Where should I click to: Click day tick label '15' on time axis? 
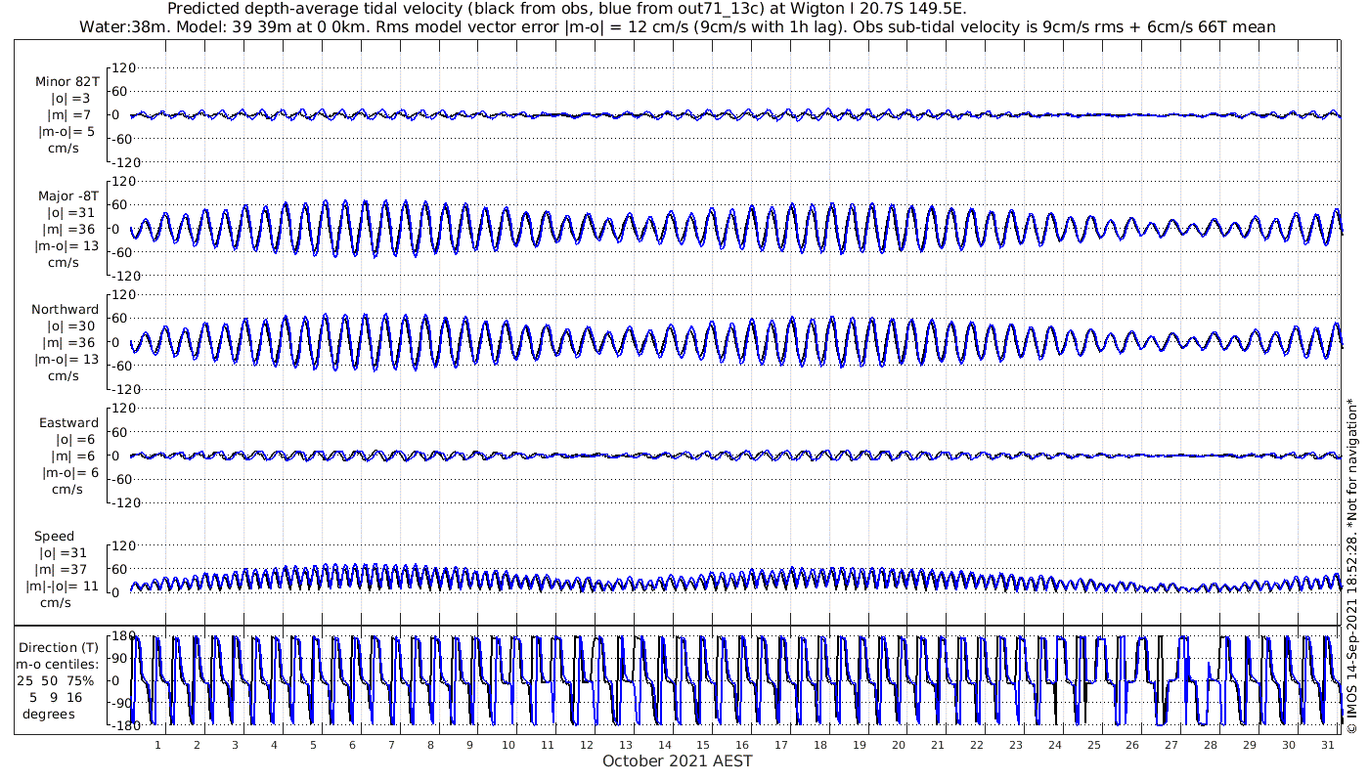[703, 745]
